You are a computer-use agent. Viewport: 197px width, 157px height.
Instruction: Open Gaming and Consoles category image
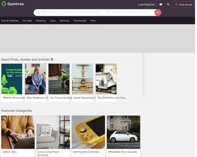pos(88,132)
